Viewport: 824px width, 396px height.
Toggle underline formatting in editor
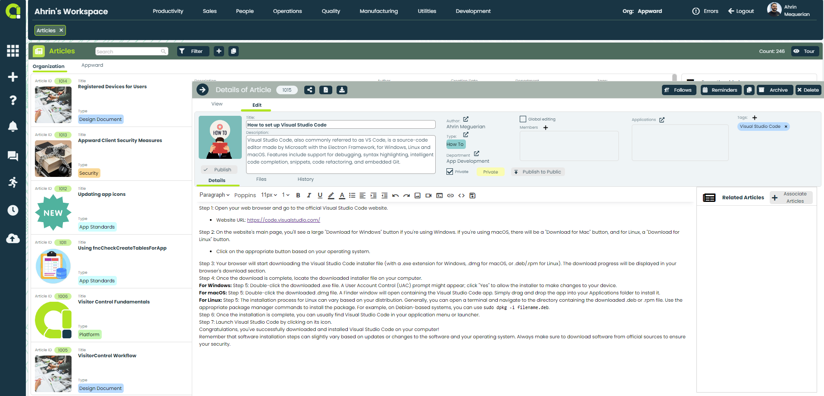pos(320,195)
